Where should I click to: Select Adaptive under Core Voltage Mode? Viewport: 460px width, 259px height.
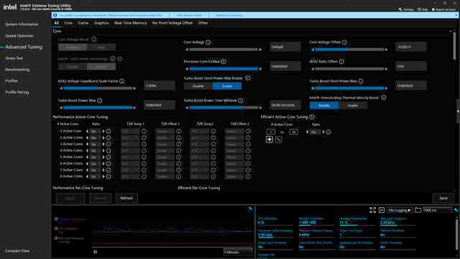pos(73,47)
